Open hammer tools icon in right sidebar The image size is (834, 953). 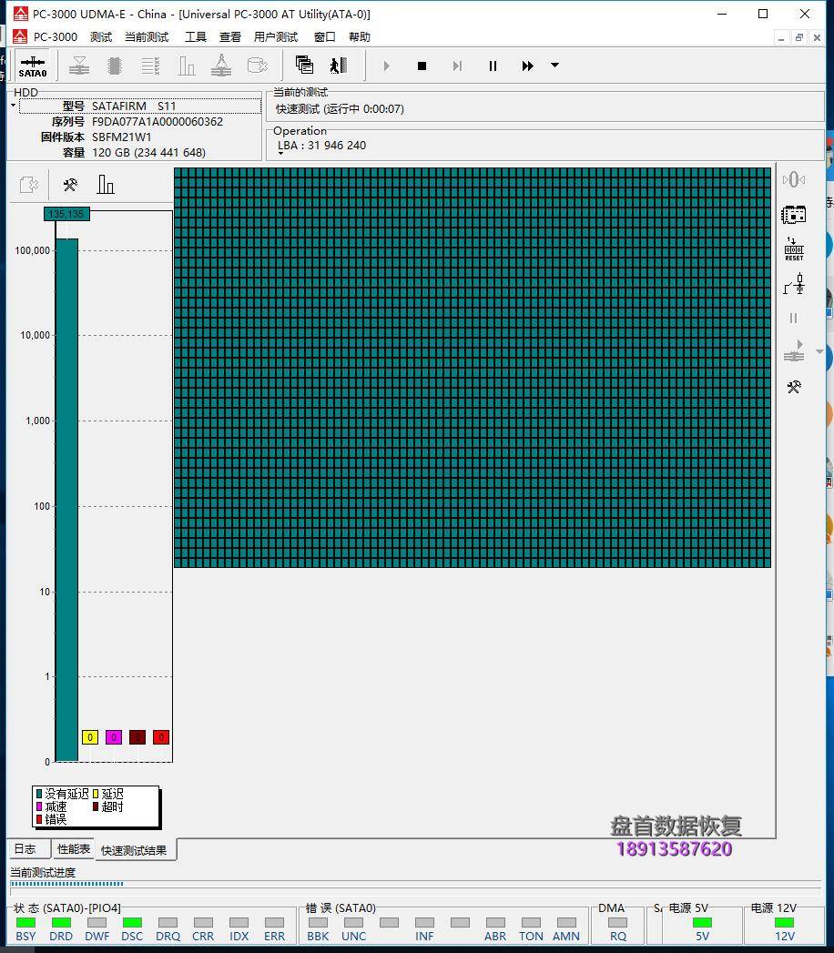pyautogui.click(x=794, y=387)
